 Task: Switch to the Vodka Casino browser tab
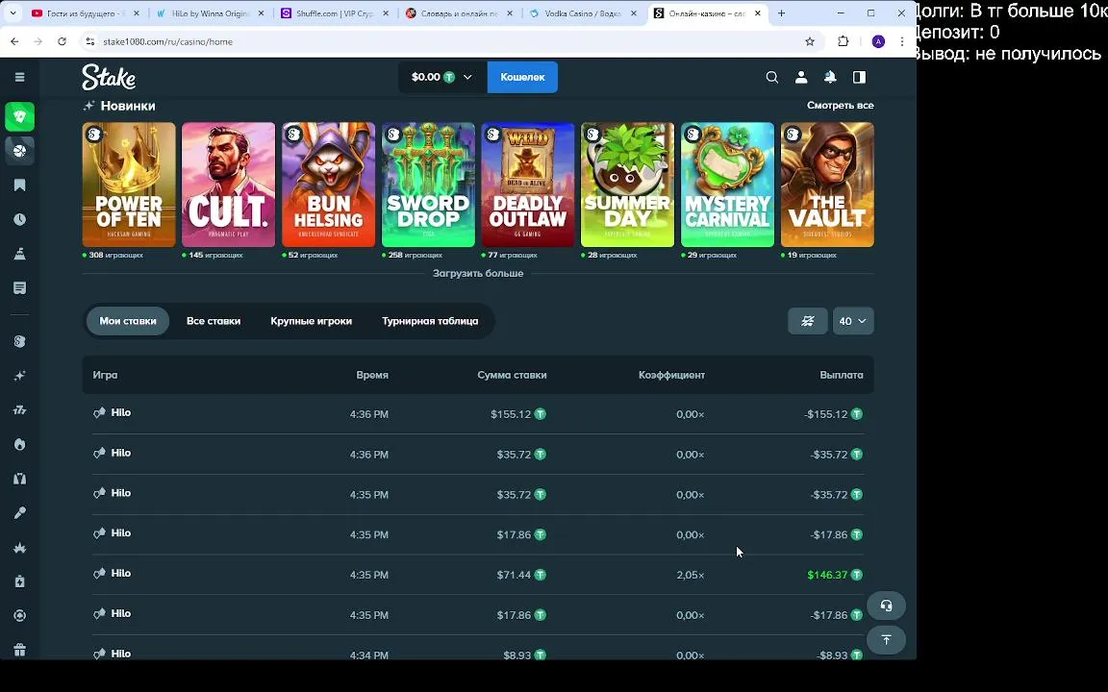tap(583, 13)
